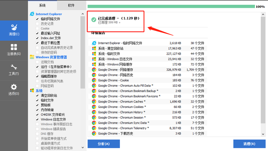Collapse the Internet Explorer category heading

click(49, 14)
